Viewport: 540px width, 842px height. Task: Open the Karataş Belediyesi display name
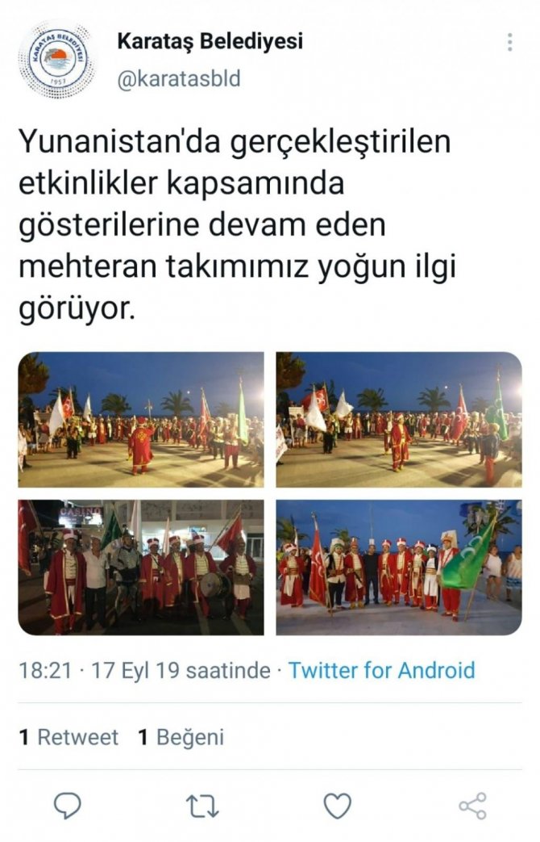(210, 41)
